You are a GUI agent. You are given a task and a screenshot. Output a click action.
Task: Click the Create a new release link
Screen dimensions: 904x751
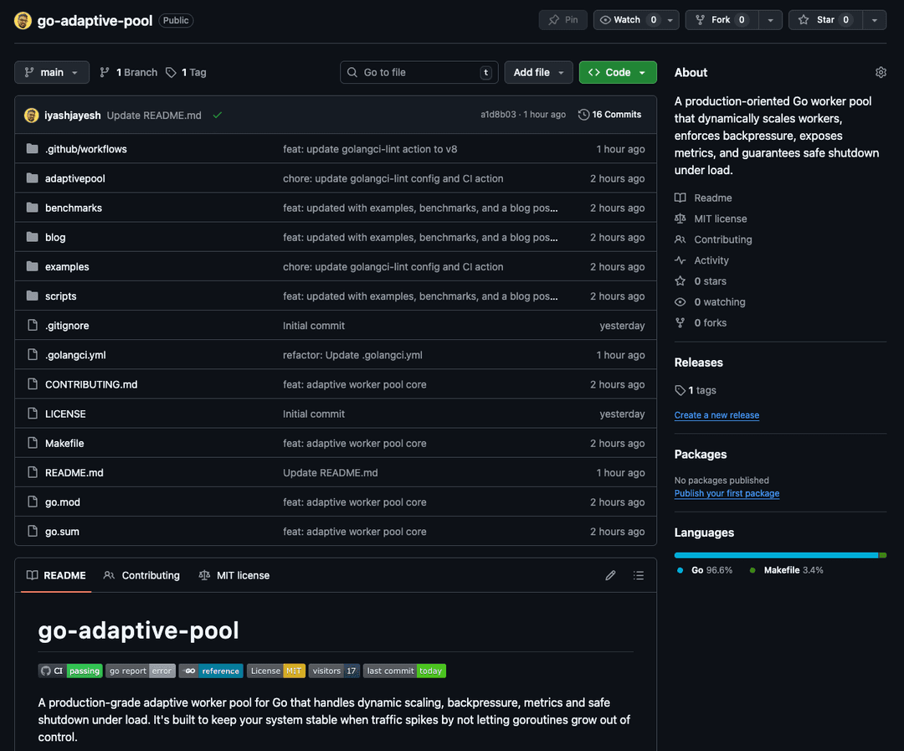click(717, 415)
